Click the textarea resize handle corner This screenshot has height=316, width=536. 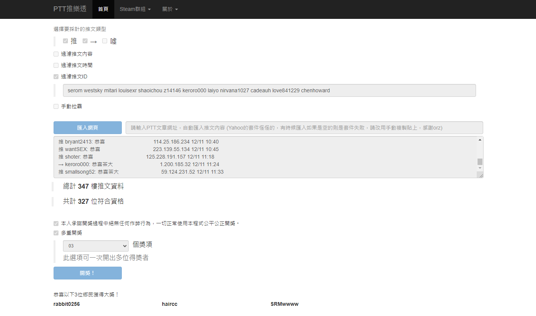(x=481, y=175)
